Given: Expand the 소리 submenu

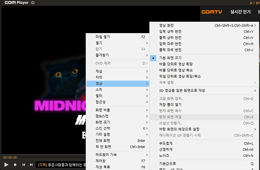Looking at the screenshot, I should point(118,90).
